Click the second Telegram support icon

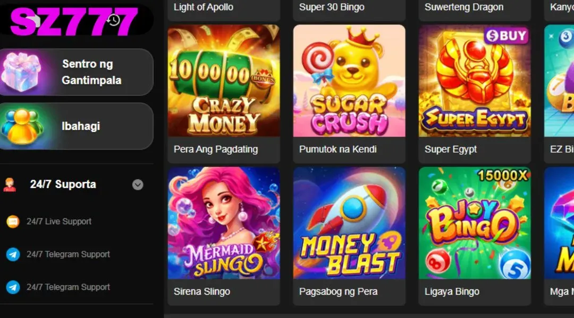(13, 287)
